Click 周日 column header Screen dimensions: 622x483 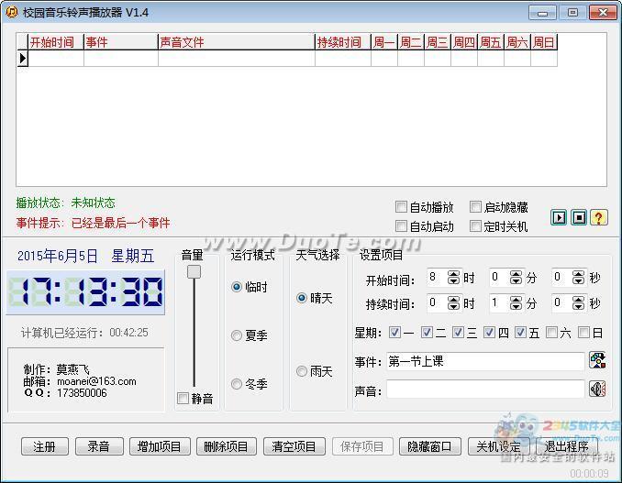click(x=544, y=42)
